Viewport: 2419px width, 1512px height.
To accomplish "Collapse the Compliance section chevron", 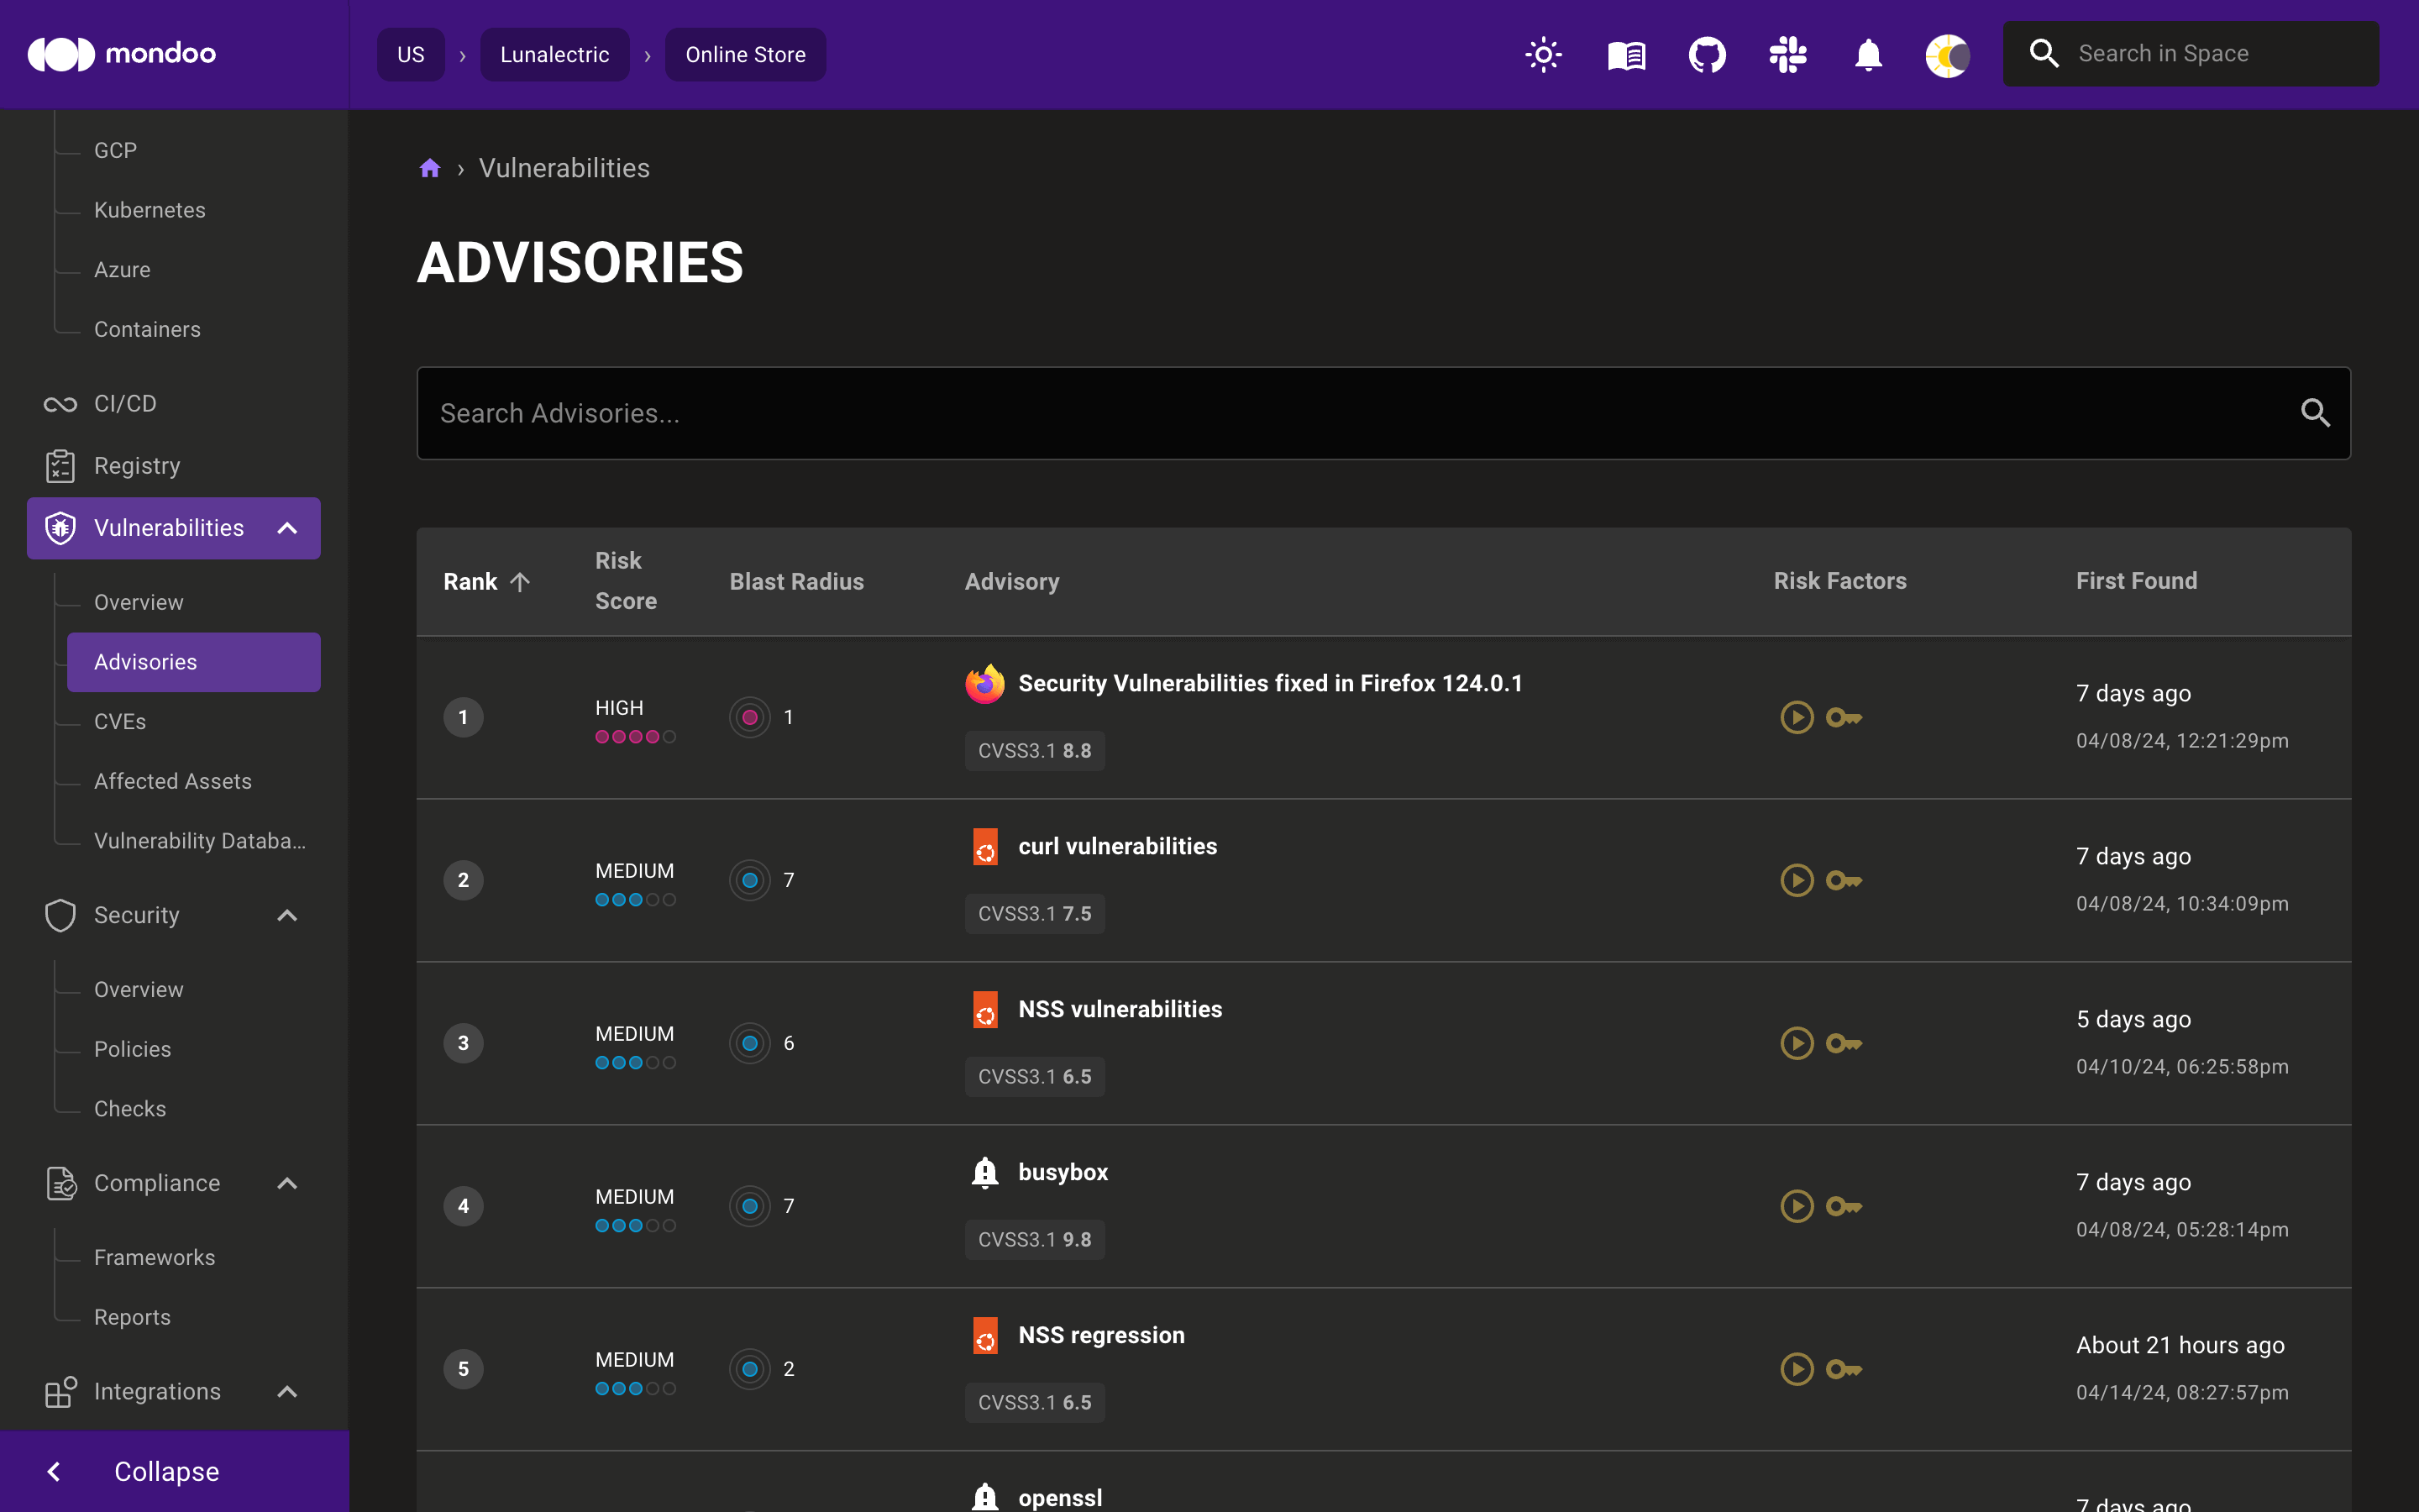I will pyautogui.click(x=287, y=1183).
